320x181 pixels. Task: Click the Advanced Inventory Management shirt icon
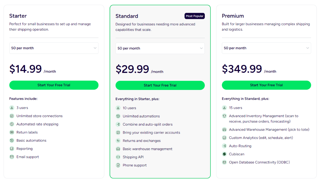point(224,116)
